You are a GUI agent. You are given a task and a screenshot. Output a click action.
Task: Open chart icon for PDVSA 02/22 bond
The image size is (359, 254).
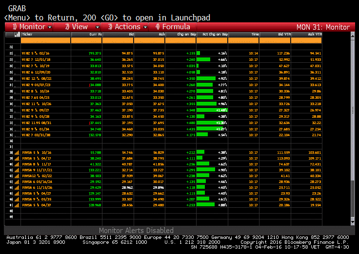click(x=17, y=176)
